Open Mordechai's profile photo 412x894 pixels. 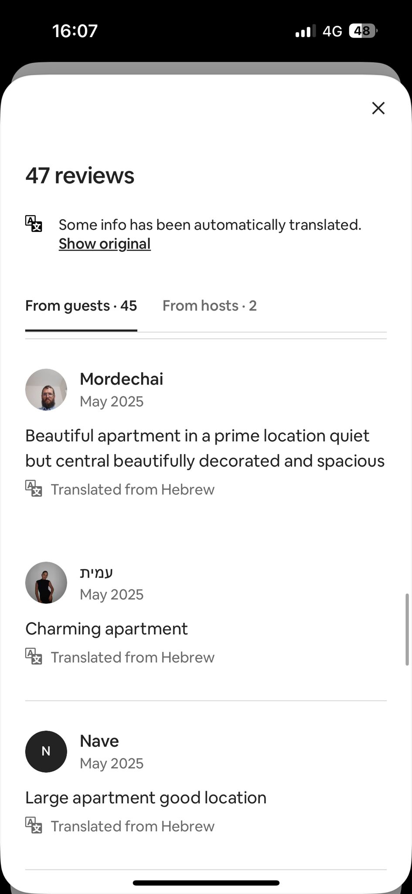[x=46, y=389]
